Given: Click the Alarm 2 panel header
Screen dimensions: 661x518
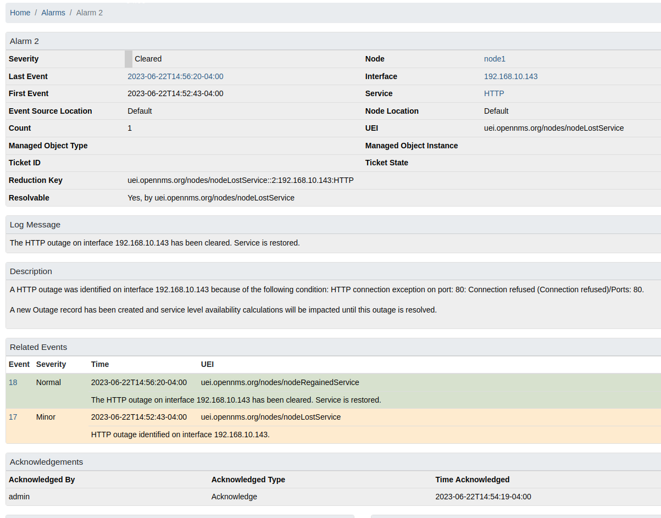Looking at the screenshot, I should 24,41.
